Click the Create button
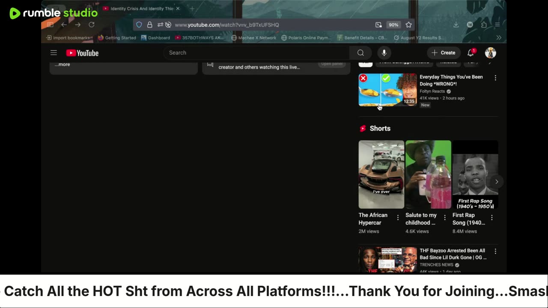Image resolution: width=548 pixels, height=308 pixels. click(x=444, y=53)
